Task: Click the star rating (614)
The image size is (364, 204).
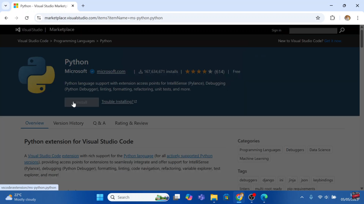Action: click(x=204, y=72)
